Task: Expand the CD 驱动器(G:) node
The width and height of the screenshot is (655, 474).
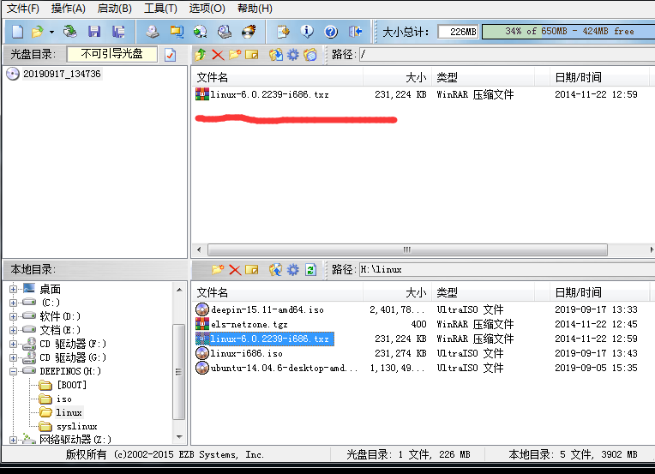Action: 13,358
